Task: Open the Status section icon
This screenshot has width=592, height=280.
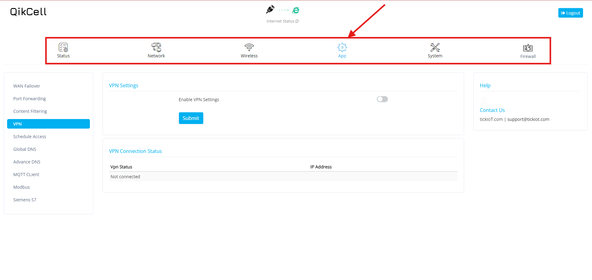Action: [63, 47]
